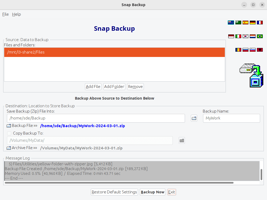Maximize the Snap Backup window
The height and width of the screenshot is (200, 267).
[253, 5]
